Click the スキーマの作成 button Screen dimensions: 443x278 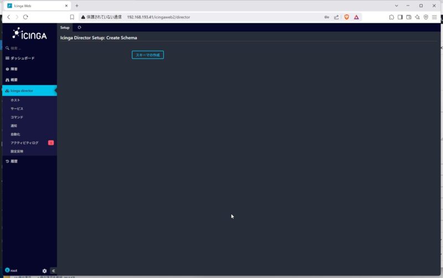coord(148,55)
